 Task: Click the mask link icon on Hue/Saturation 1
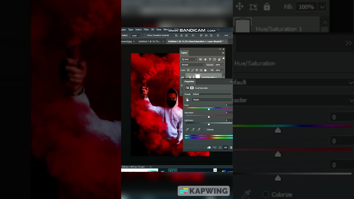(194, 77)
